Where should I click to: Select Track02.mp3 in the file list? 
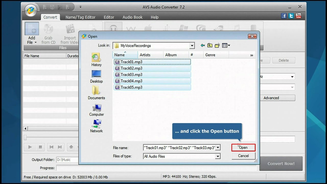point(152,68)
